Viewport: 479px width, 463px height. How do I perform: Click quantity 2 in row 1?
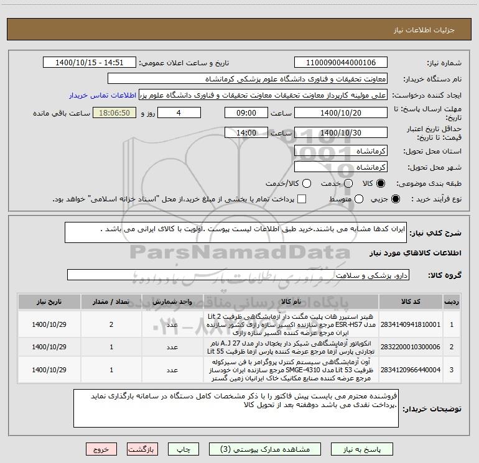coord(111,324)
